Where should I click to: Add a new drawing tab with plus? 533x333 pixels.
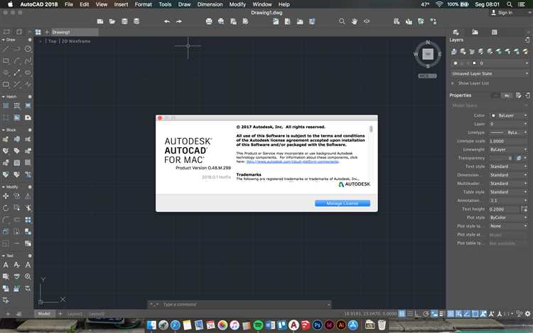(x=47, y=32)
